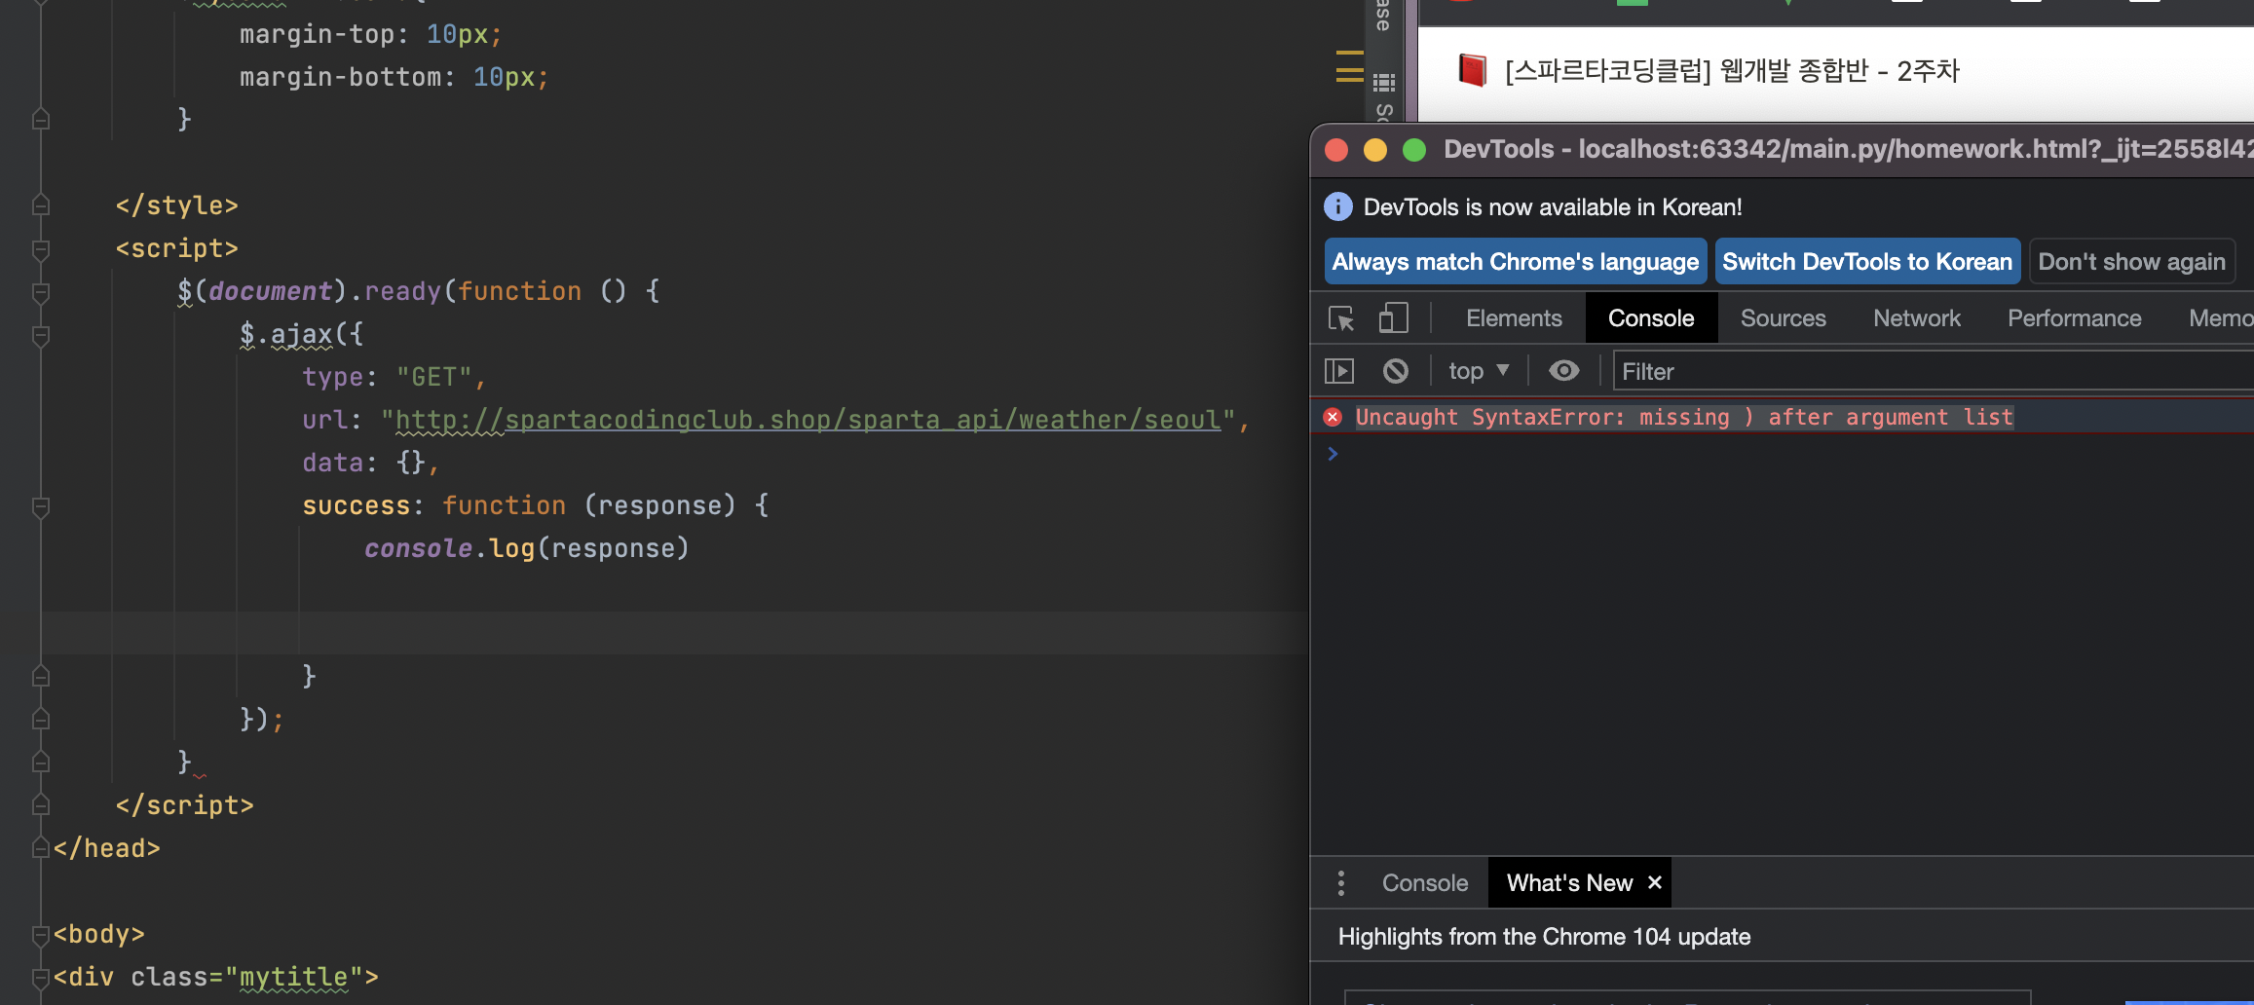This screenshot has width=2254, height=1005.
Task: Click the 'data: {},' code line
Action: coord(370,463)
